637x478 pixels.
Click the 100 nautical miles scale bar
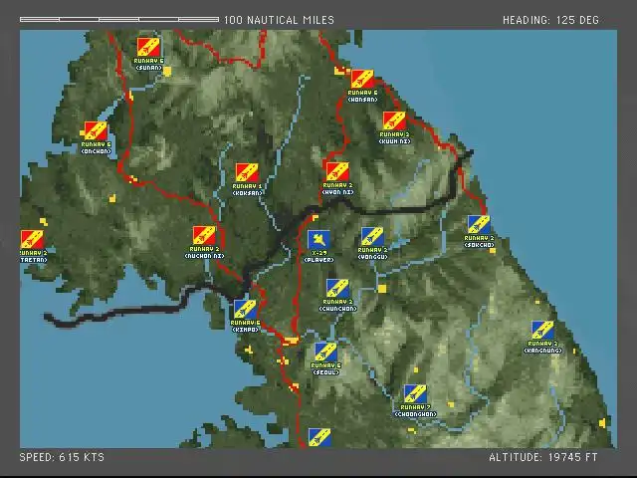(119, 20)
